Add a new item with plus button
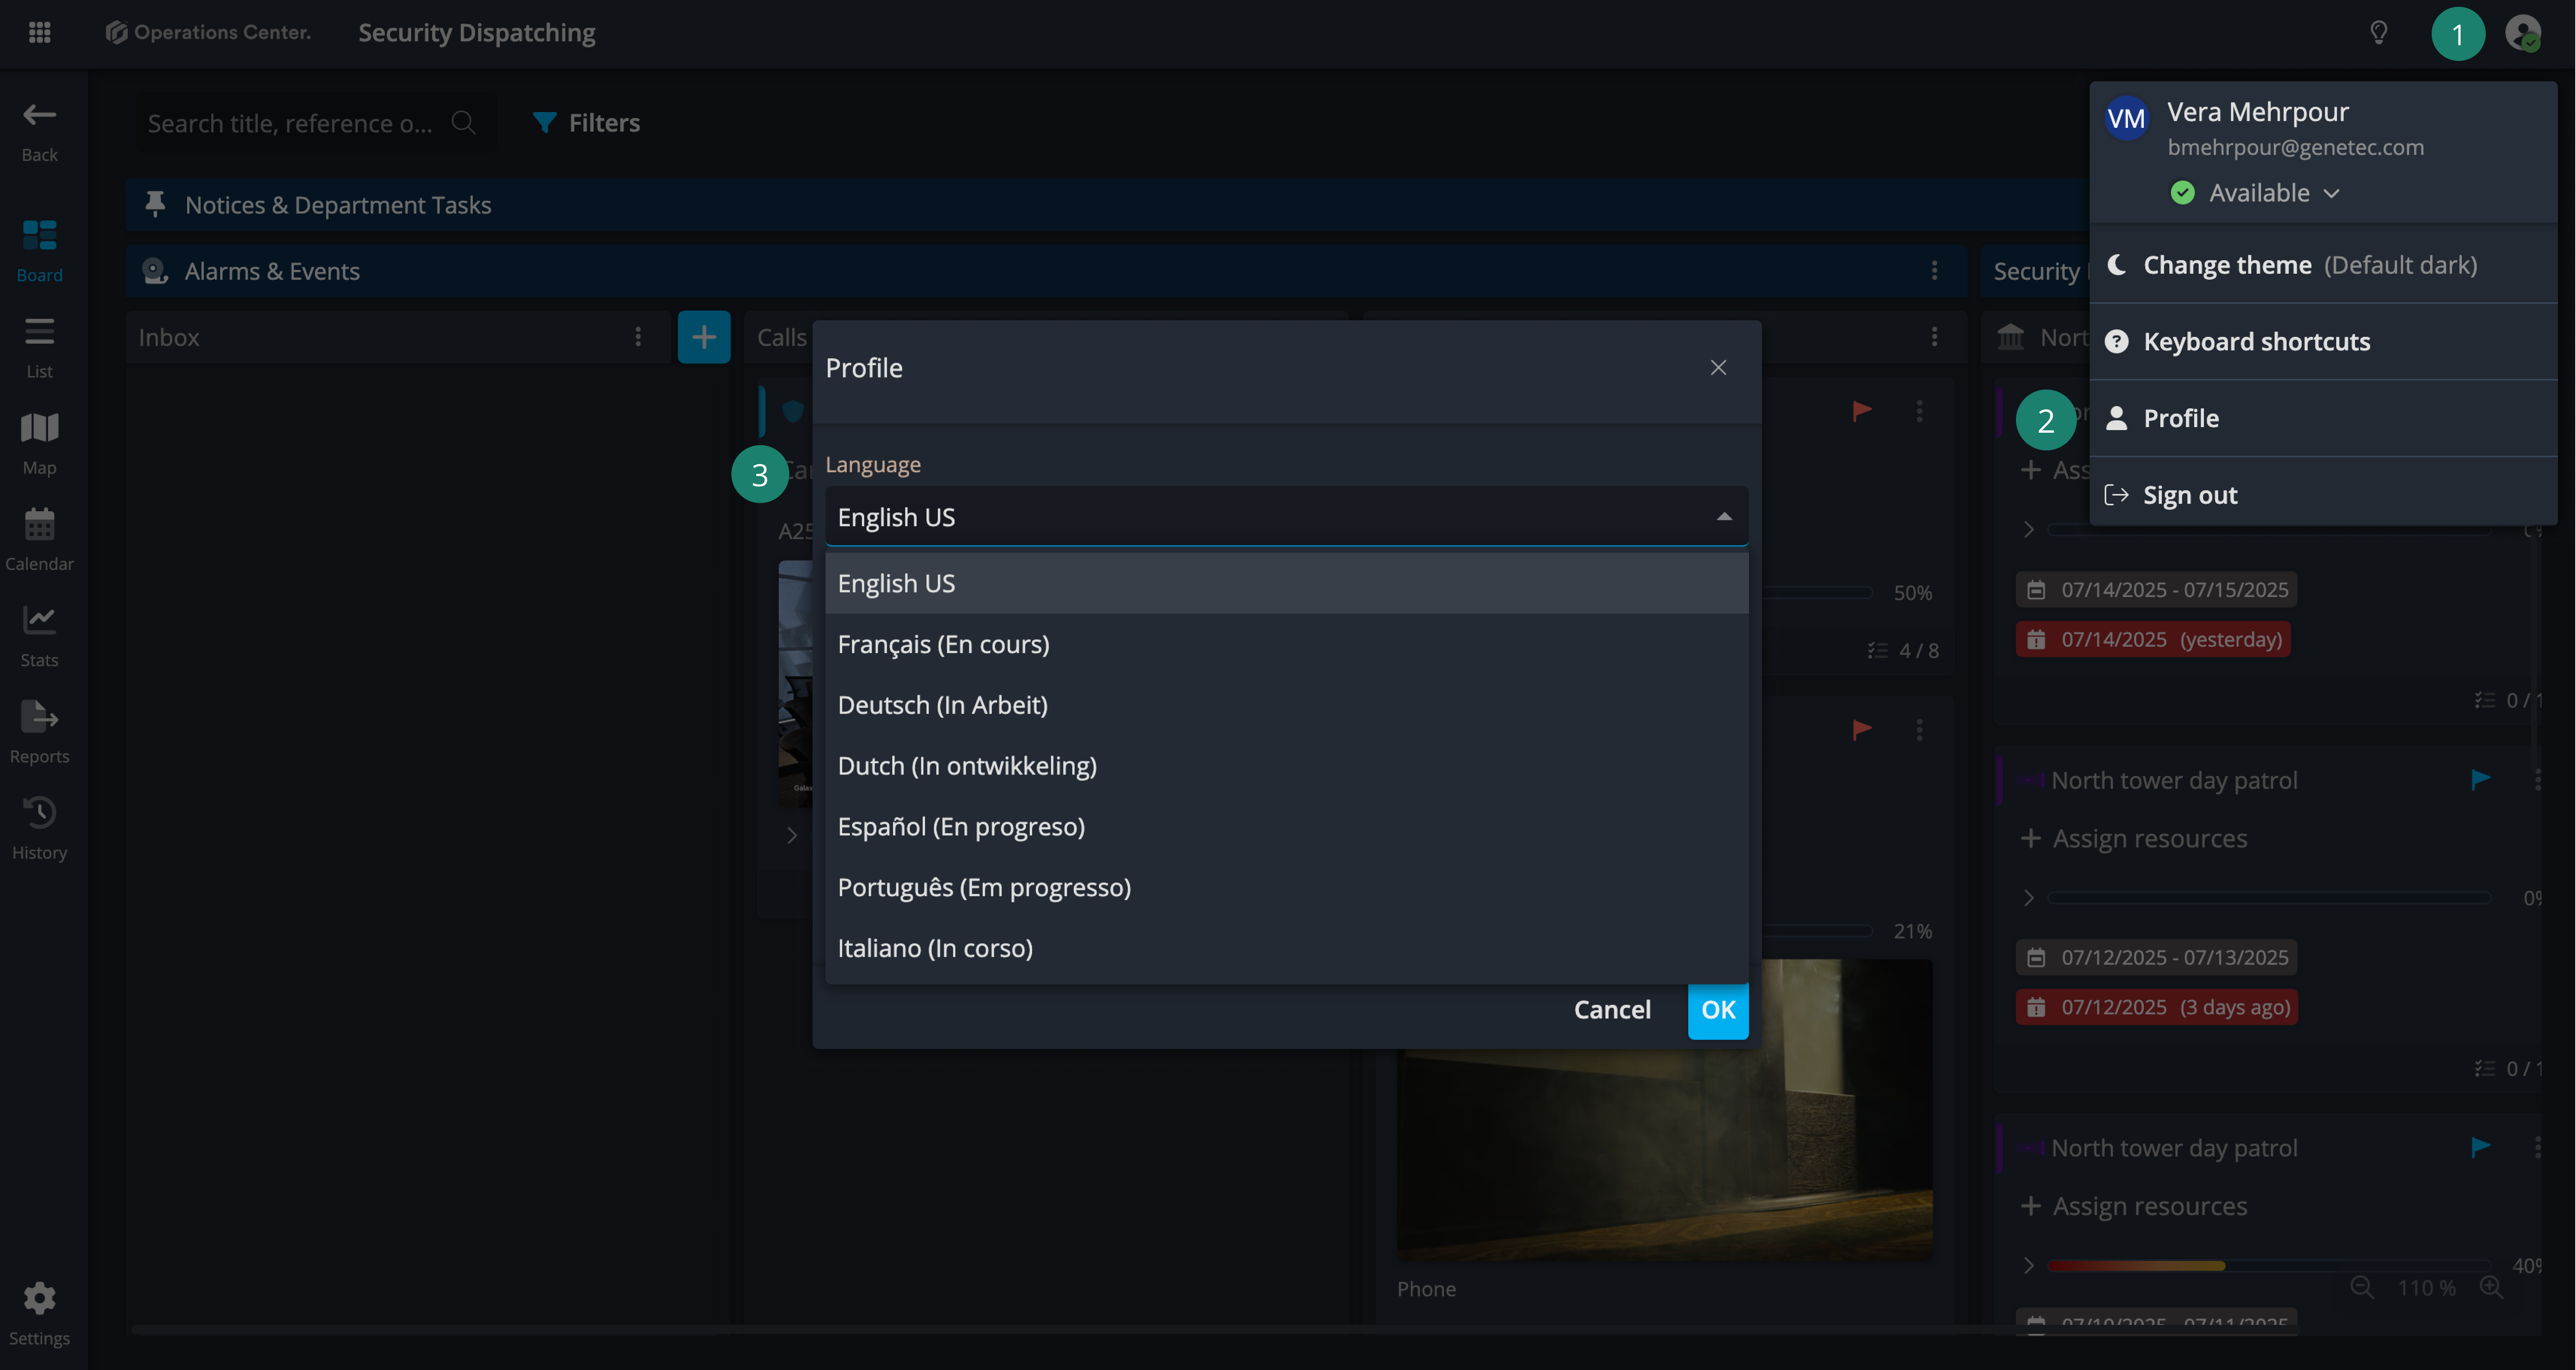The image size is (2576, 1370). pyautogui.click(x=704, y=337)
